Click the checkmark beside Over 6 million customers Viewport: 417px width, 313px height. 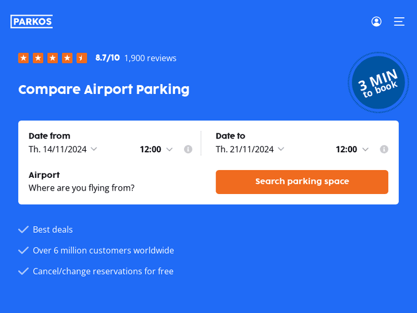click(x=23, y=250)
